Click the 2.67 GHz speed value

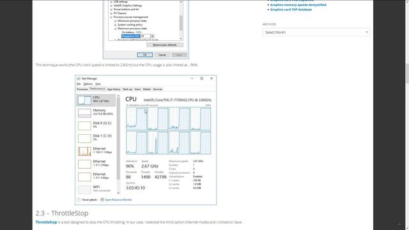pyautogui.click(x=150, y=166)
